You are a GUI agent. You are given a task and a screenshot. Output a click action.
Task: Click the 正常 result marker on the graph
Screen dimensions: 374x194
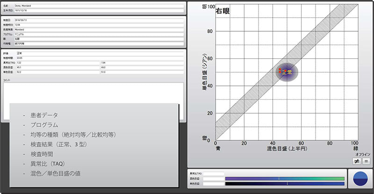coord(287,72)
